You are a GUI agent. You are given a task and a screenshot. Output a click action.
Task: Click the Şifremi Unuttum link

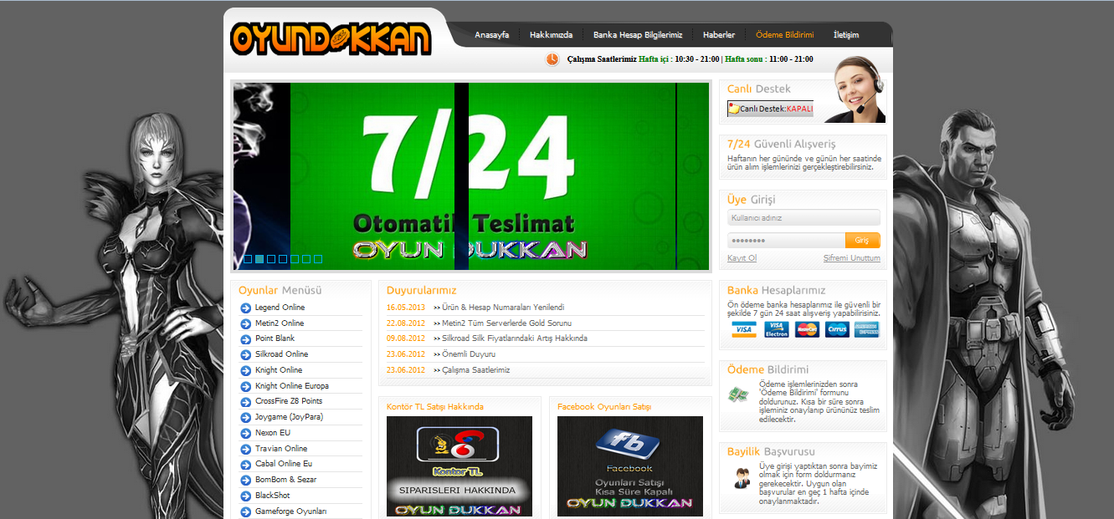pos(851,258)
